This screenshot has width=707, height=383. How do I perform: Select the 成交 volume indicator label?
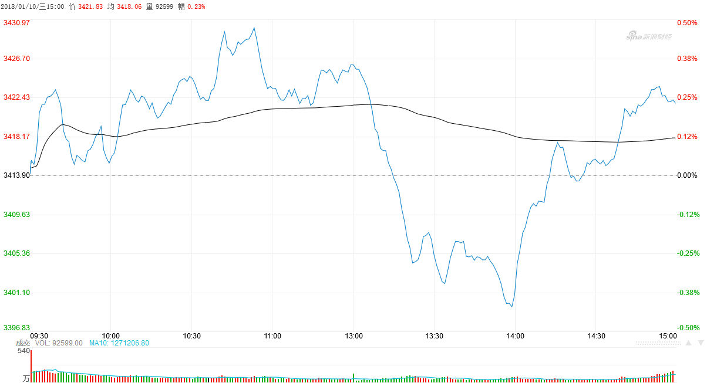click(22, 343)
